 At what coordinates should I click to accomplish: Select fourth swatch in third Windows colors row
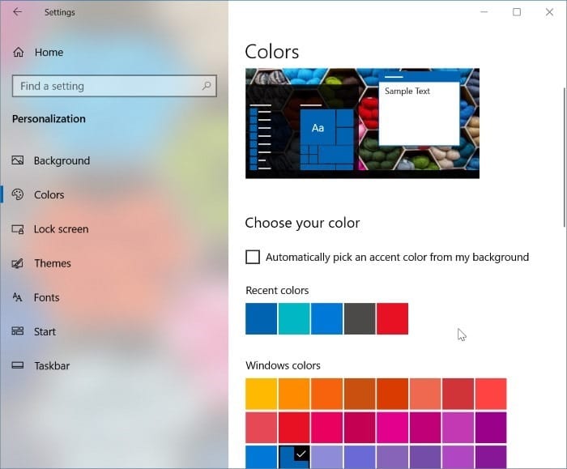[x=360, y=457]
